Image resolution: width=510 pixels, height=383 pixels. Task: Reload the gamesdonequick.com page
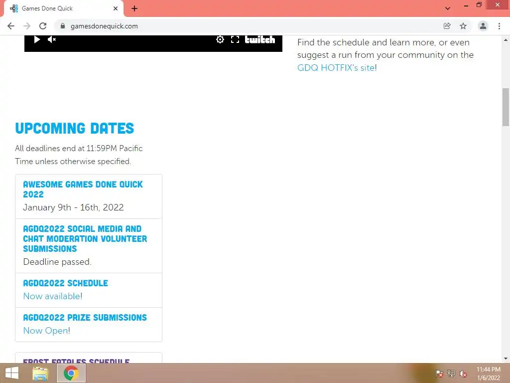point(43,26)
